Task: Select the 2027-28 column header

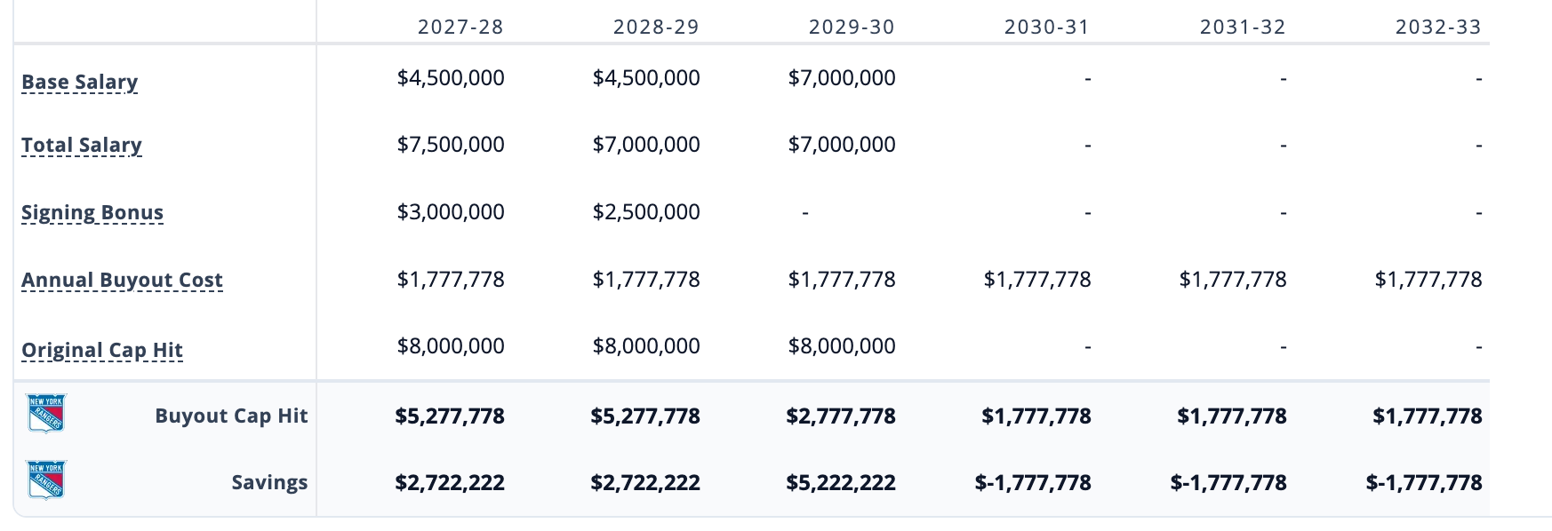Action: pos(460,27)
